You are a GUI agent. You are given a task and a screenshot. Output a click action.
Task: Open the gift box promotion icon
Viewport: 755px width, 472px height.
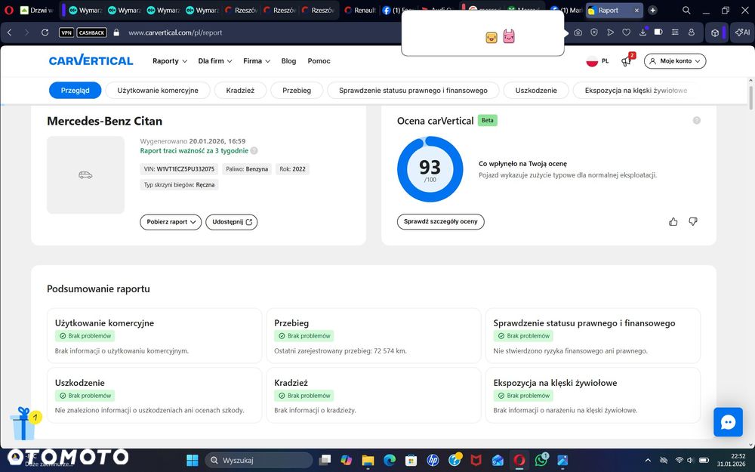point(24,424)
